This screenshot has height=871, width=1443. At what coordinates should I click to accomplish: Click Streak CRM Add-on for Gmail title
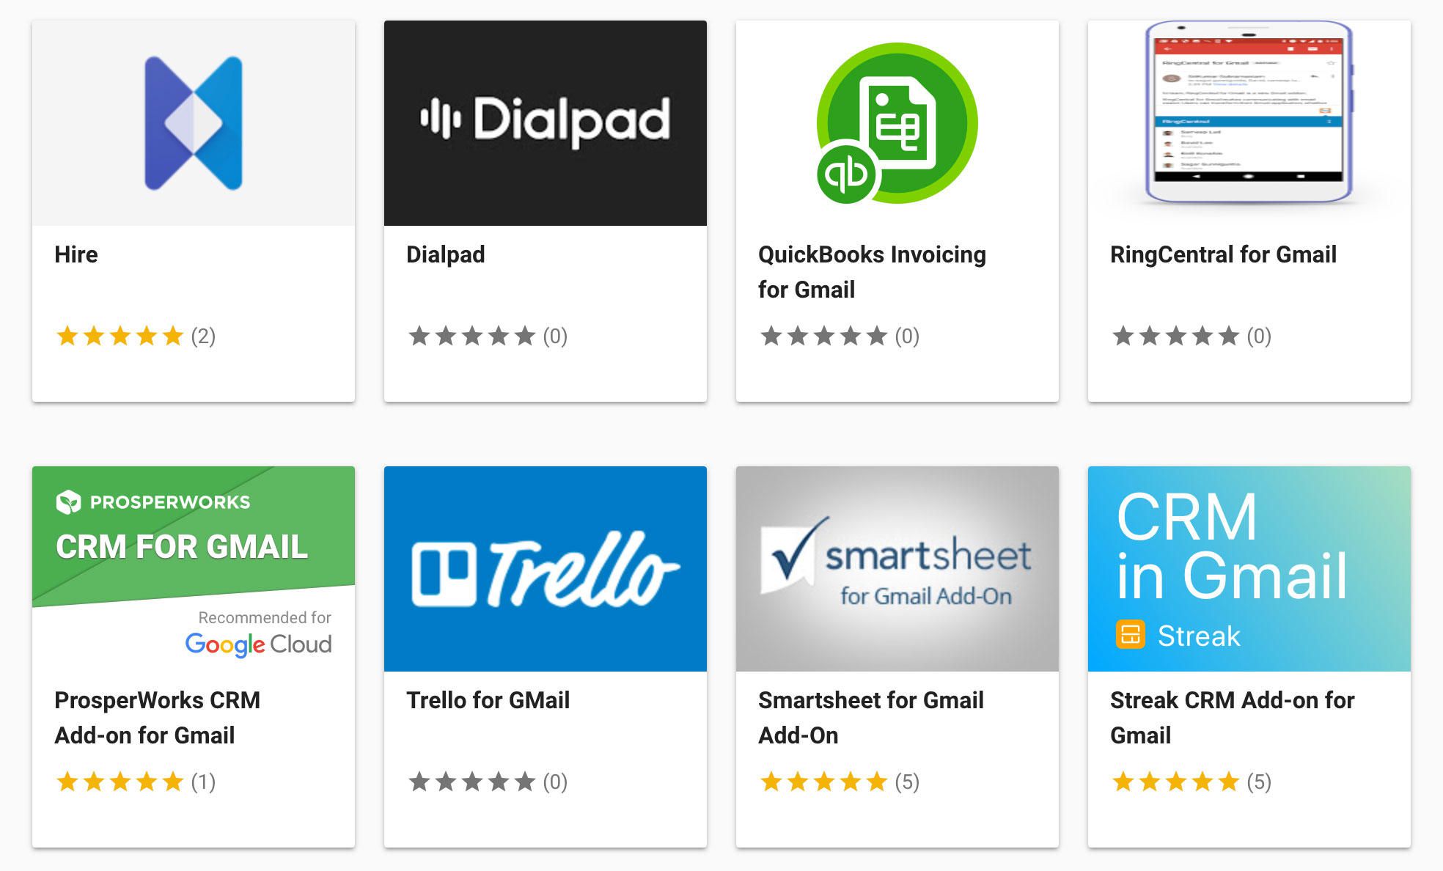pos(1232,718)
